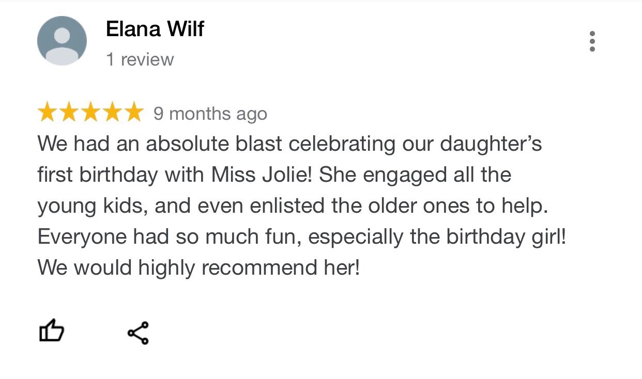Click the share icon below the review
642x379 pixels.
coord(138,333)
